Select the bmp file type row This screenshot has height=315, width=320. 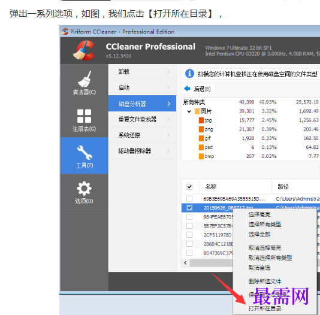coord(250,156)
